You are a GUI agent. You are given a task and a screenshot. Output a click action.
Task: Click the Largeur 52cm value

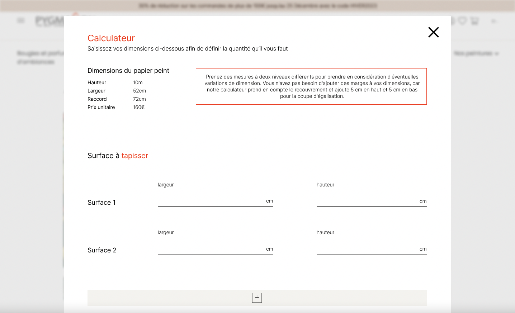point(140,91)
